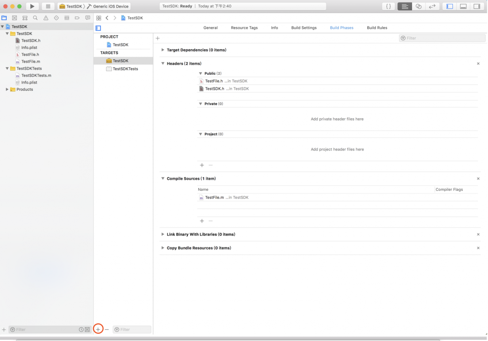Collapse the Private headers group

[x=201, y=104]
